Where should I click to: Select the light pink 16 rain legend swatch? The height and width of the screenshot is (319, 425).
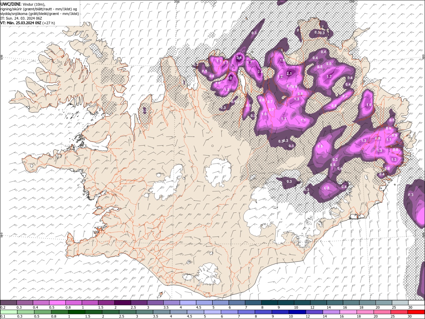pyautogui.click(x=348, y=312)
